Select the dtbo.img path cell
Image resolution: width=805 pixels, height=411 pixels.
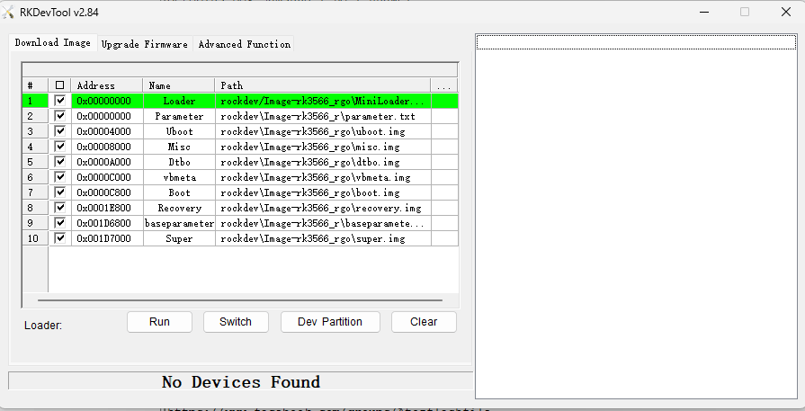click(323, 162)
